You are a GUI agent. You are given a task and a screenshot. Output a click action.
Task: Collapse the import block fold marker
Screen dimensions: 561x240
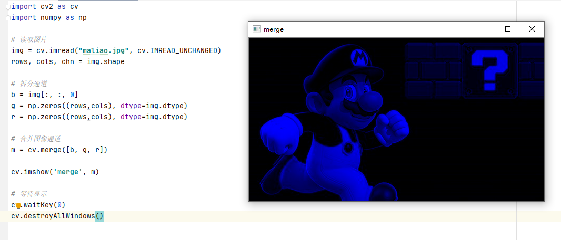pos(8,6)
